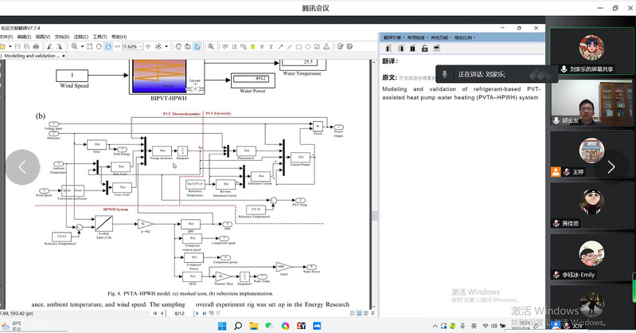Image resolution: width=636 pixels, height=333 pixels.
Task: Open the 缩放比例 dropdown menu
Action: click(x=464, y=37)
